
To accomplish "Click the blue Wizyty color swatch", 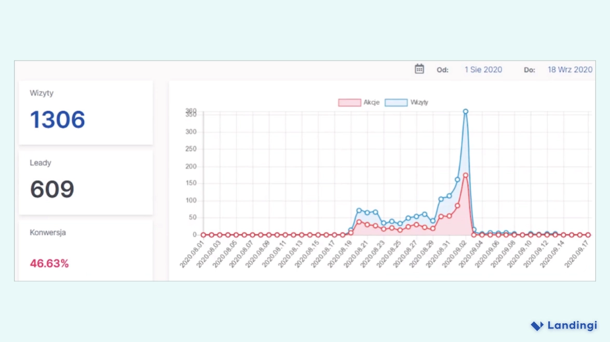I will pos(396,102).
